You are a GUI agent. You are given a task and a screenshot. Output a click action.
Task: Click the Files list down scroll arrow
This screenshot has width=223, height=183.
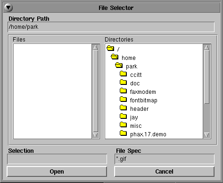[x=96, y=135]
